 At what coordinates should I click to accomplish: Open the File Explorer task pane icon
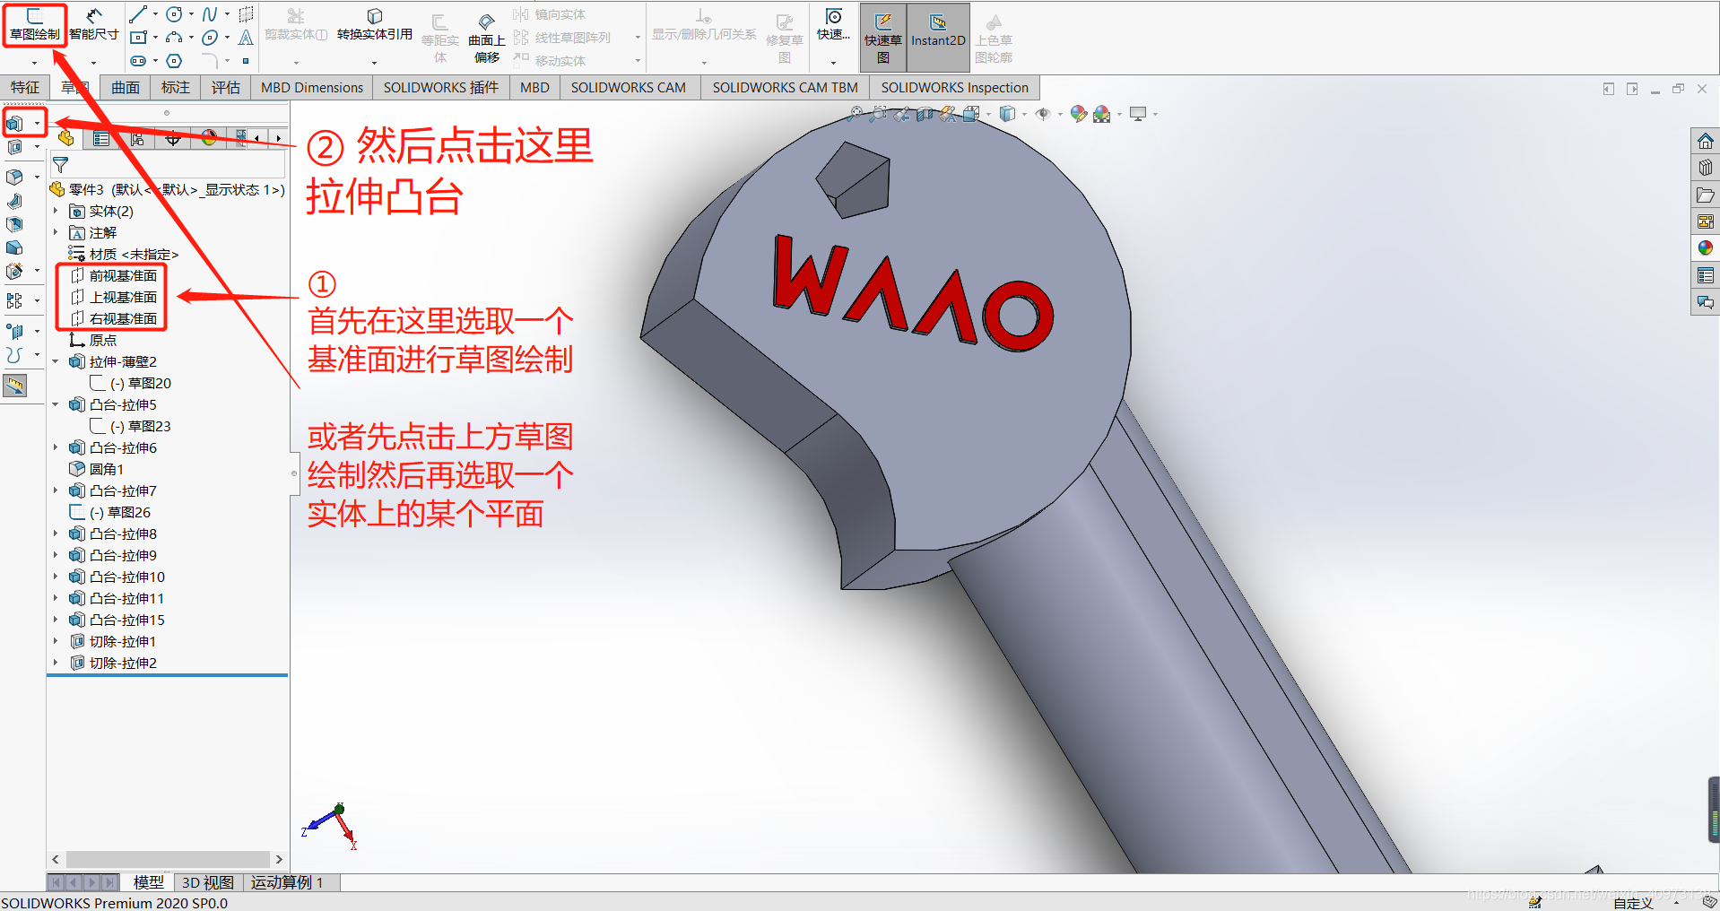(1706, 195)
